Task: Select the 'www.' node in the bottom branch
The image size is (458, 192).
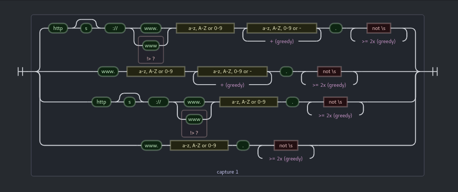Action: coord(152,145)
